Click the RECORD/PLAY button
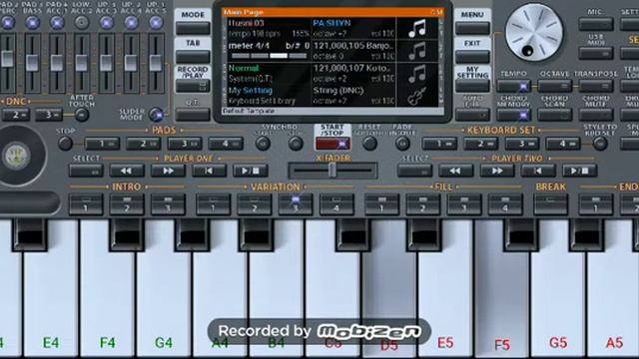The width and height of the screenshot is (639, 359). click(x=193, y=86)
